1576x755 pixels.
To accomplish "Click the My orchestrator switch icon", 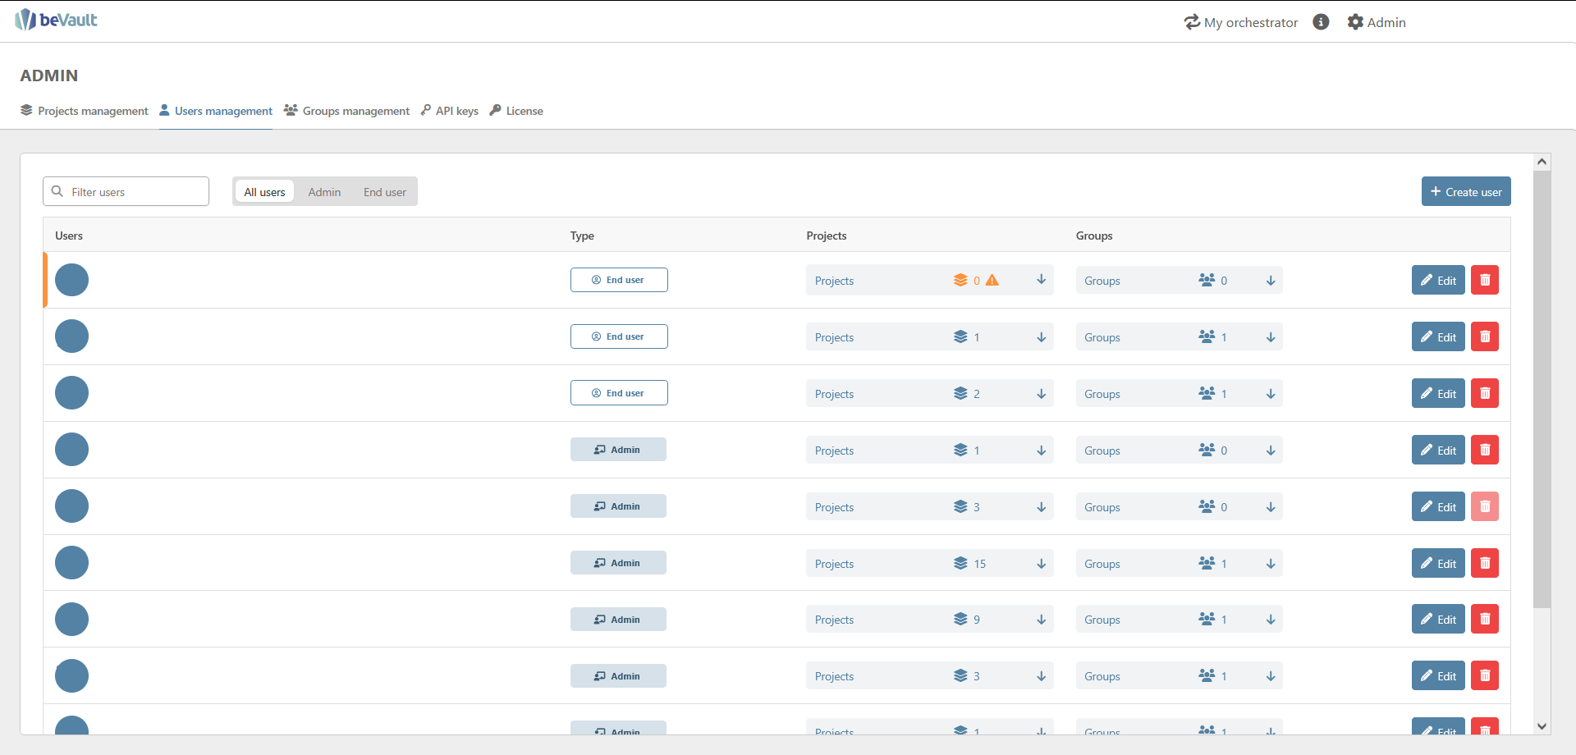I will (x=1192, y=22).
